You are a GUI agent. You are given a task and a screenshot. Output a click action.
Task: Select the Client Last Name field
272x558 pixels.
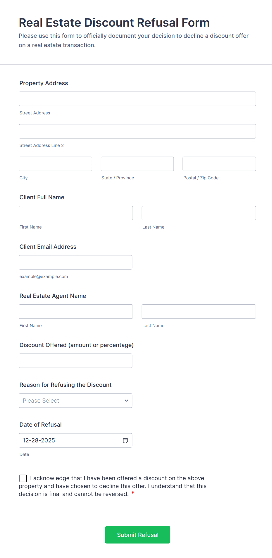click(199, 213)
